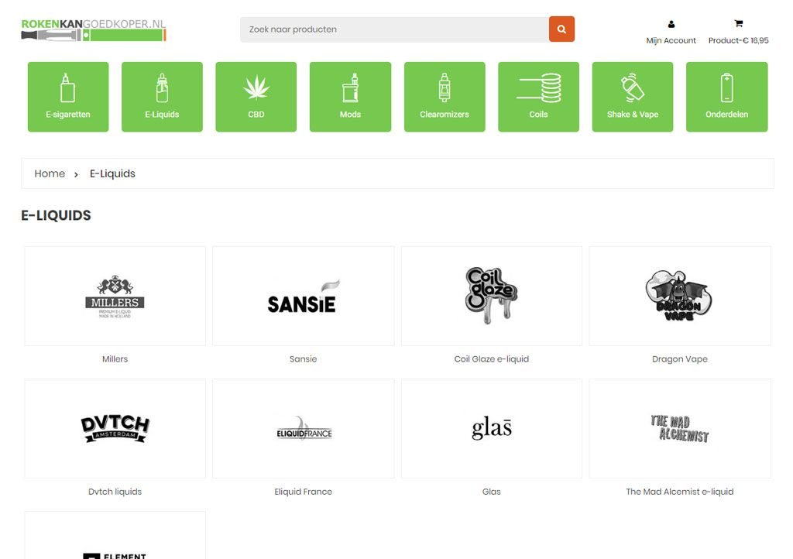Click the E-Liquids breadcrumb entry
Viewport: 793px width, 559px height.
112,173
